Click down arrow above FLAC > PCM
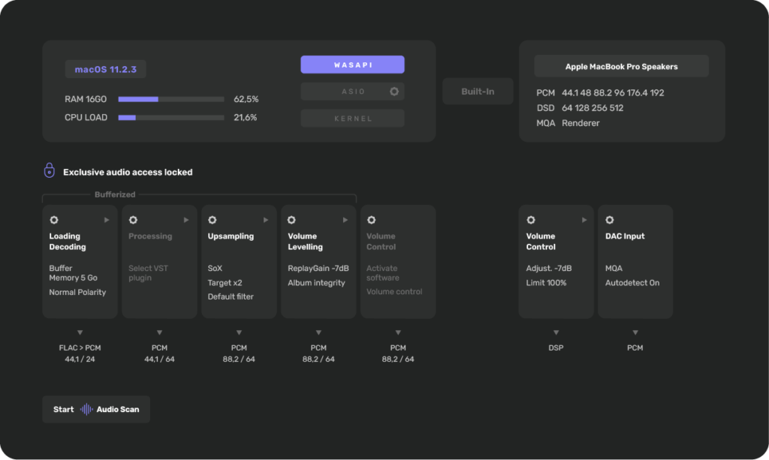 80,332
